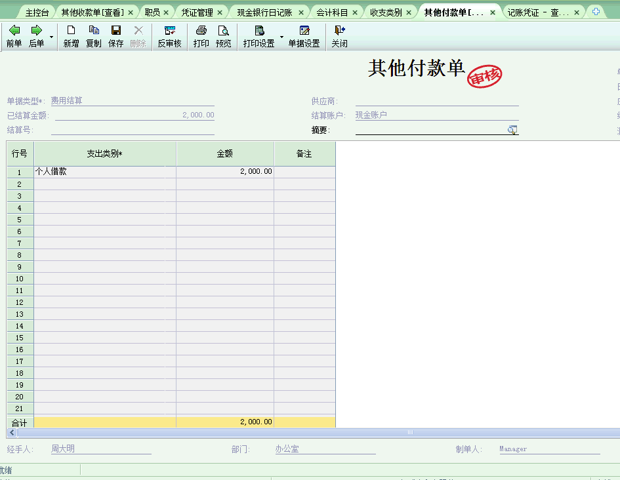The image size is (620, 480).
Task: Click the 备注 cell of row 1
Action: coord(304,171)
